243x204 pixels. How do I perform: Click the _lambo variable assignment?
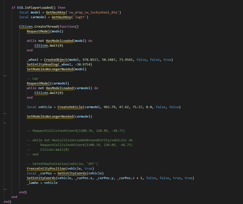point(42,183)
